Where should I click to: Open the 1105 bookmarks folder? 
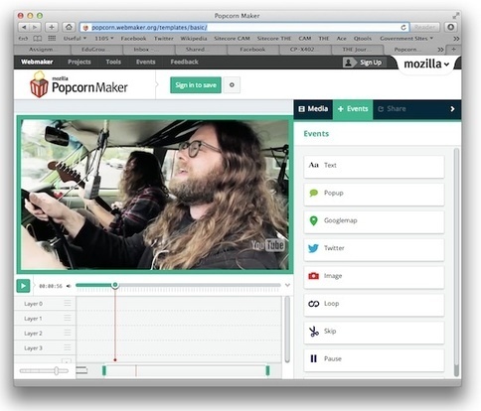pos(104,39)
